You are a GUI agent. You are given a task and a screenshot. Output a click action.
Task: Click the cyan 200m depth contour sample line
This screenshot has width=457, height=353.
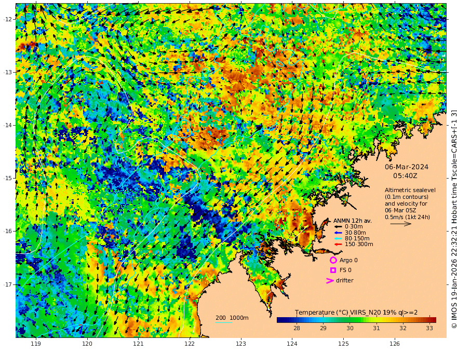[224, 322]
